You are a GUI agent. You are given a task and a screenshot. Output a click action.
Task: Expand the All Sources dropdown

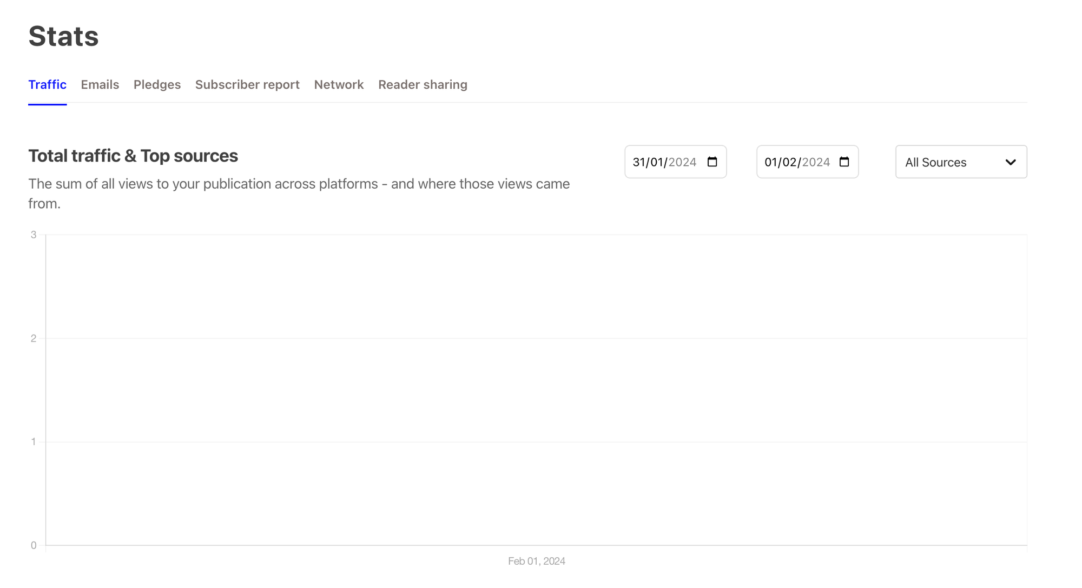(961, 162)
